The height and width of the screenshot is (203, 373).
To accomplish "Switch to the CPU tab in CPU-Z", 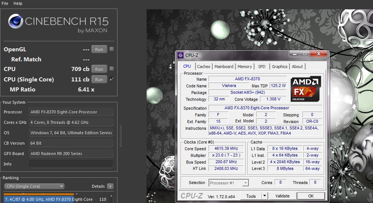I will click(x=187, y=67).
